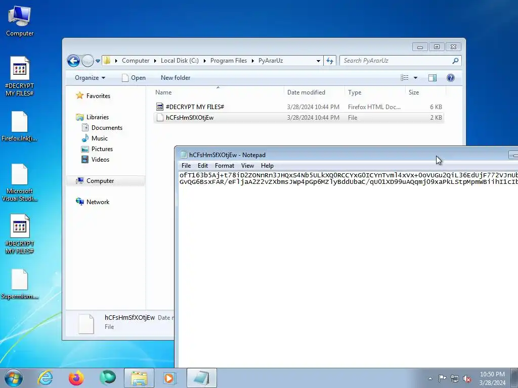Image resolution: width=518 pixels, height=388 pixels.
Task: Select the Microsoft Visual Studio desktop file
Action: [20, 182]
